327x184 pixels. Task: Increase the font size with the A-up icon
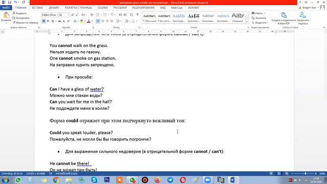[73, 15]
